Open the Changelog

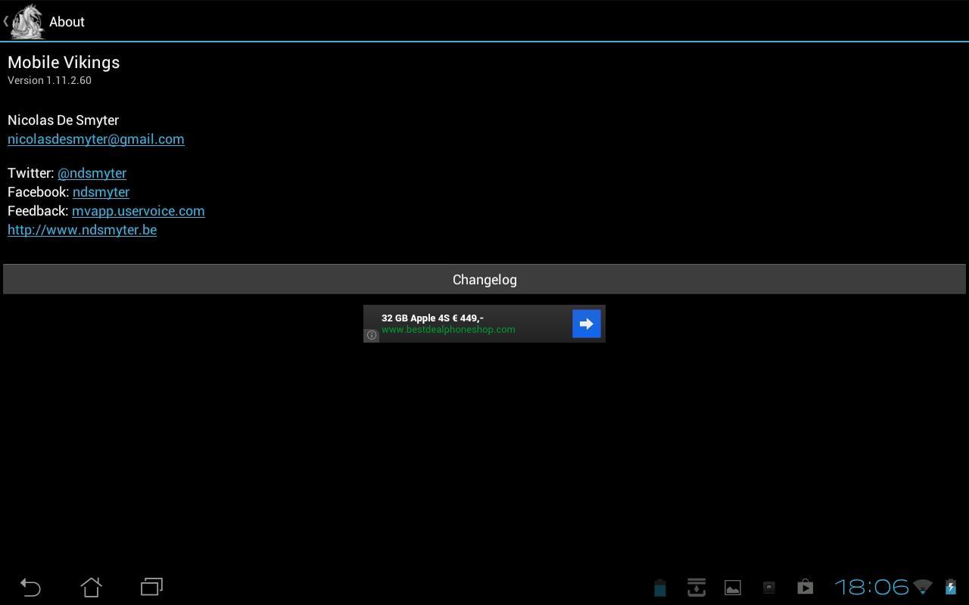point(484,279)
